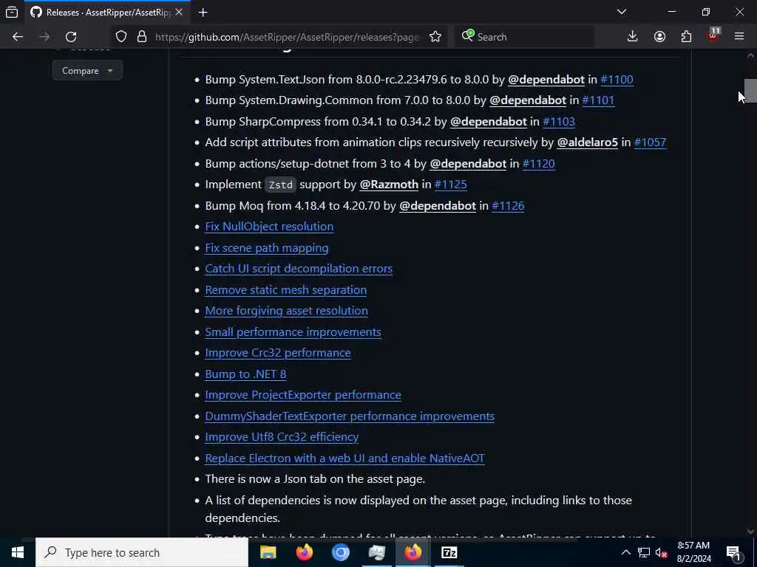This screenshot has height=567, width=757.
Task: Select the Releases AssetRipper tab
Action: [x=106, y=13]
